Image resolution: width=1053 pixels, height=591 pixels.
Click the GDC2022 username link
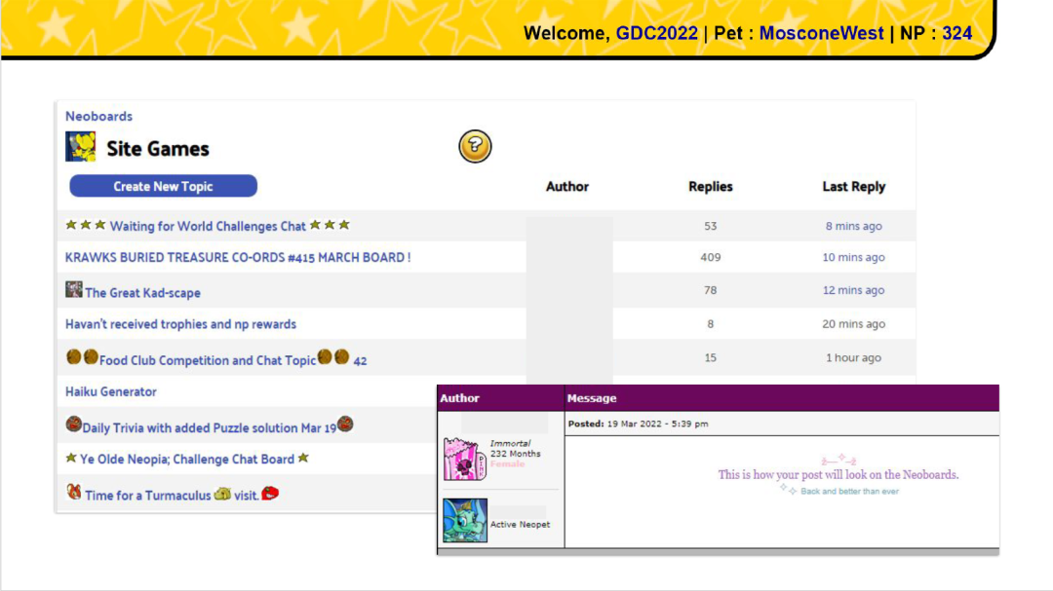tap(657, 33)
